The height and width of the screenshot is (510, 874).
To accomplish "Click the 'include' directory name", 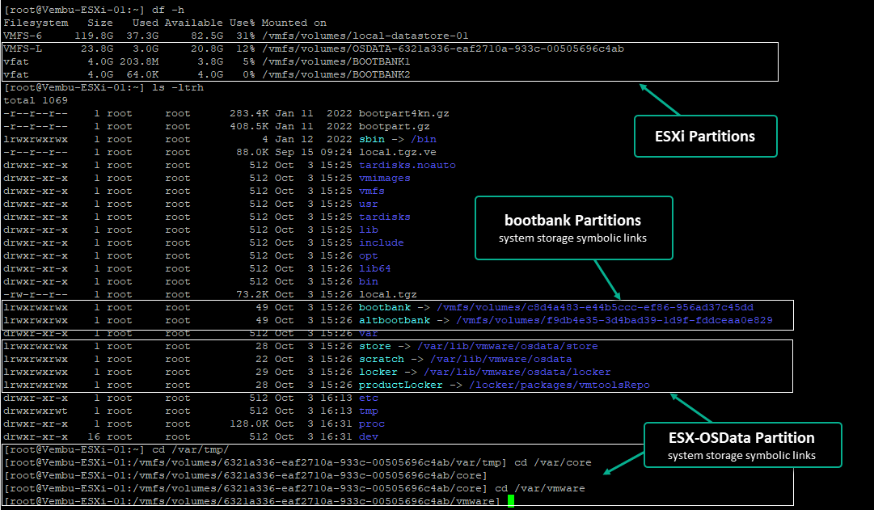I will 382,242.
